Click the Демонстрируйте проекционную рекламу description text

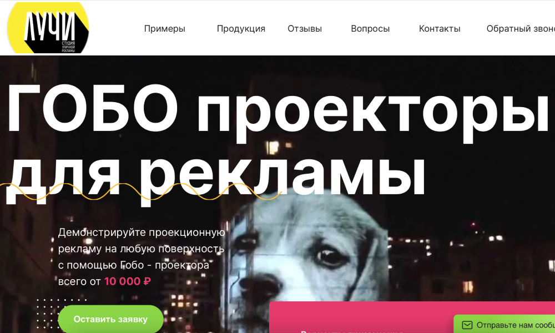click(142, 257)
